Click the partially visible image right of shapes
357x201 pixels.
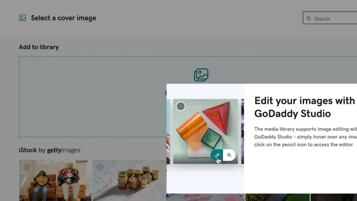pyautogui.click(x=242, y=132)
